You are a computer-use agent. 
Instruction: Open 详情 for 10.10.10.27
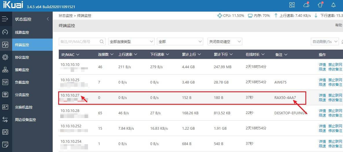[x=322, y=95]
